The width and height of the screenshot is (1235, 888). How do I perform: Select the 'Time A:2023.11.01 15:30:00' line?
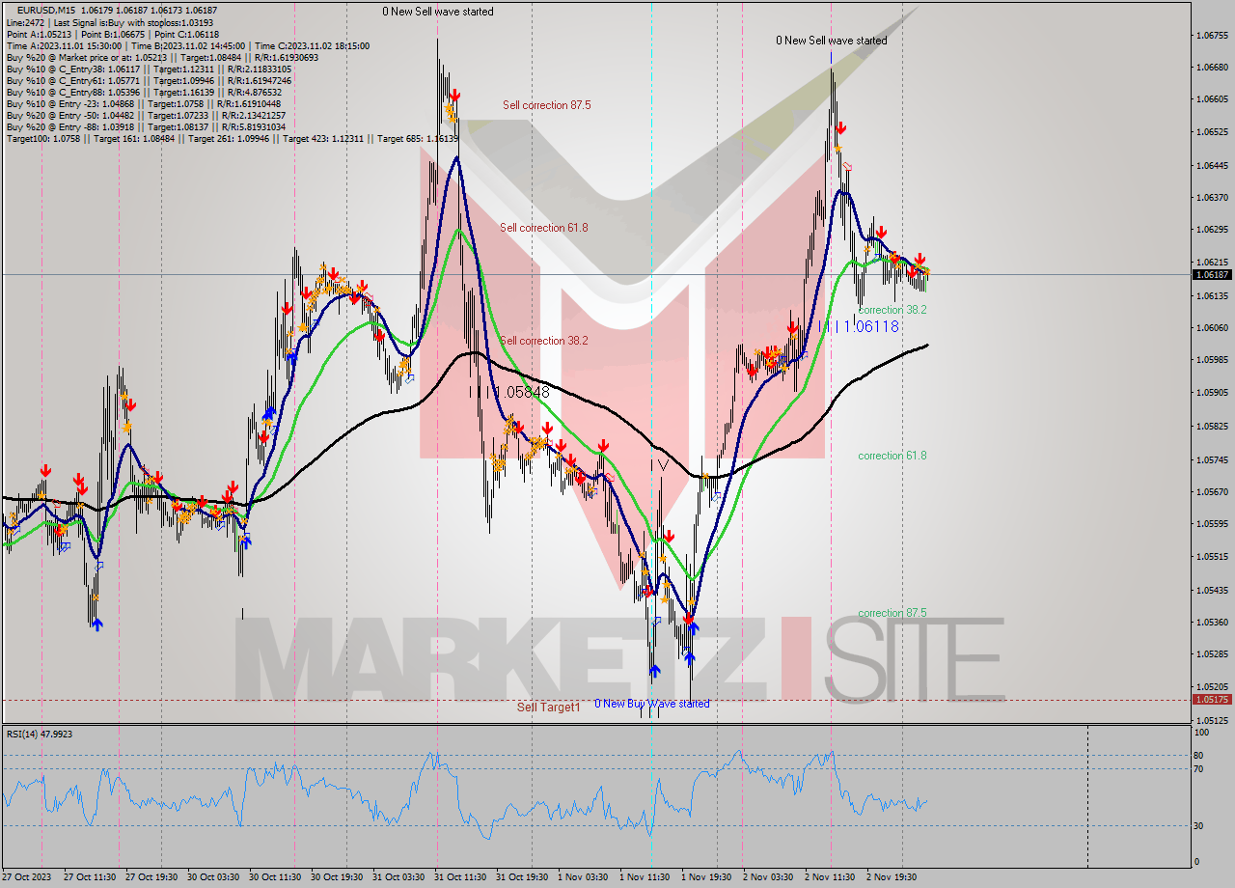point(187,45)
